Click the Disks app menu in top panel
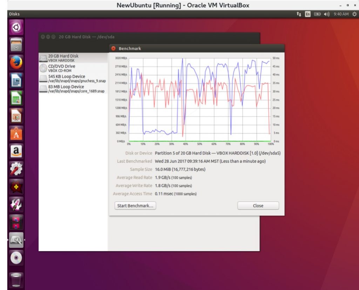 pyautogui.click(x=14, y=14)
